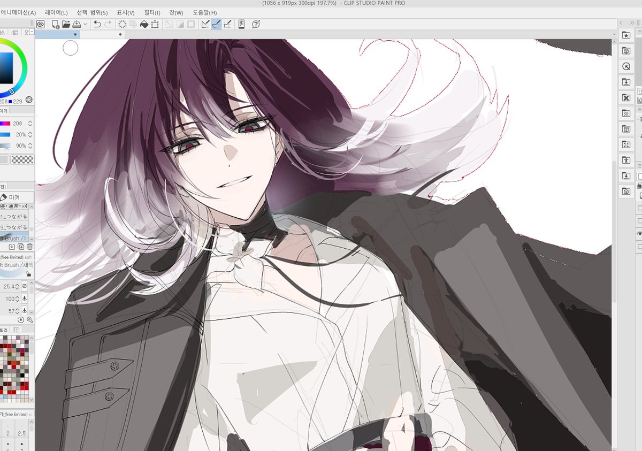This screenshot has width=642, height=451.
Task: Click the Save icon in toolbar
Action: point(77,24)
